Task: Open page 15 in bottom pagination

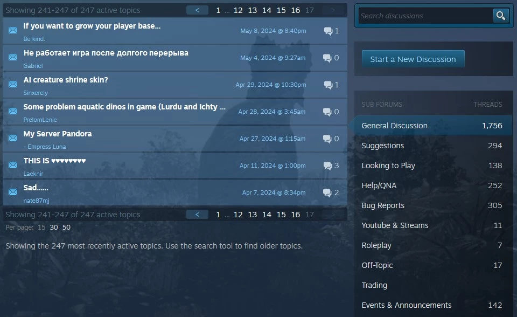Action: point(281,215)
